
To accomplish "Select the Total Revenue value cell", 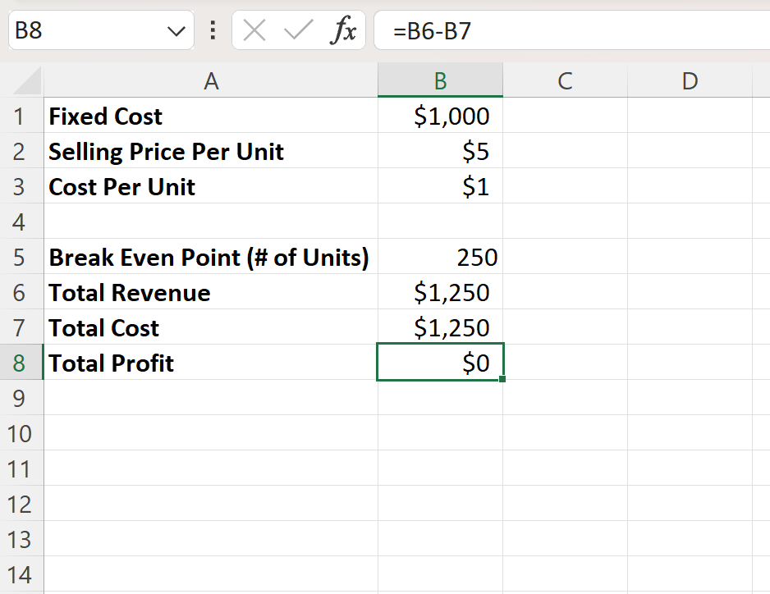I will 440,292.
